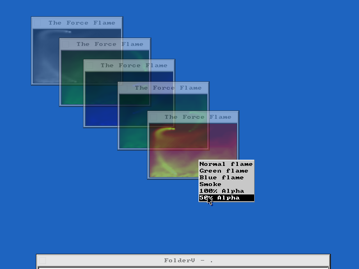Pick Blue flame in the popup menu
359x269 pixels.
coord(227,178)
